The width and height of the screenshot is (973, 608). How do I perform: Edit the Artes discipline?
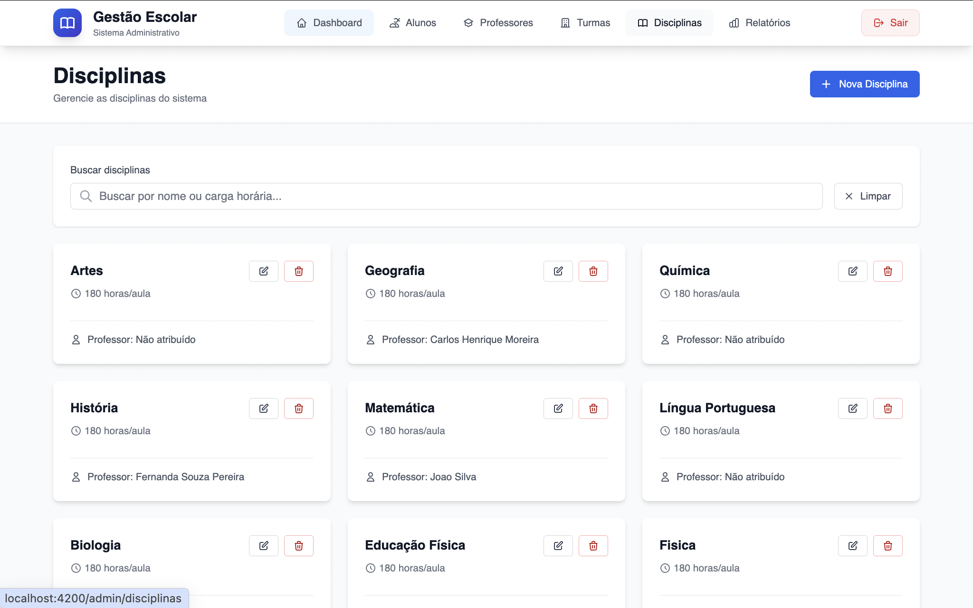(x=264, y=271)
